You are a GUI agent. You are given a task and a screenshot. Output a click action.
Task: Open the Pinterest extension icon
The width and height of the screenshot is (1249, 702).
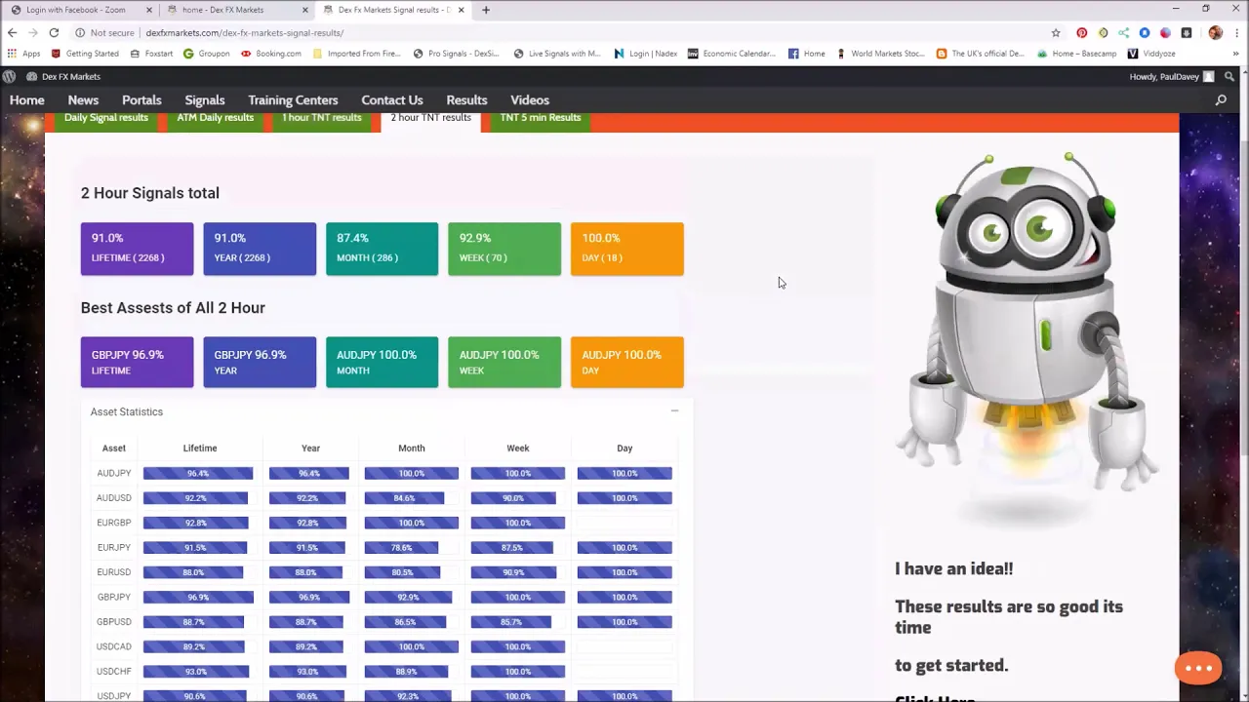pos(1081,32)
